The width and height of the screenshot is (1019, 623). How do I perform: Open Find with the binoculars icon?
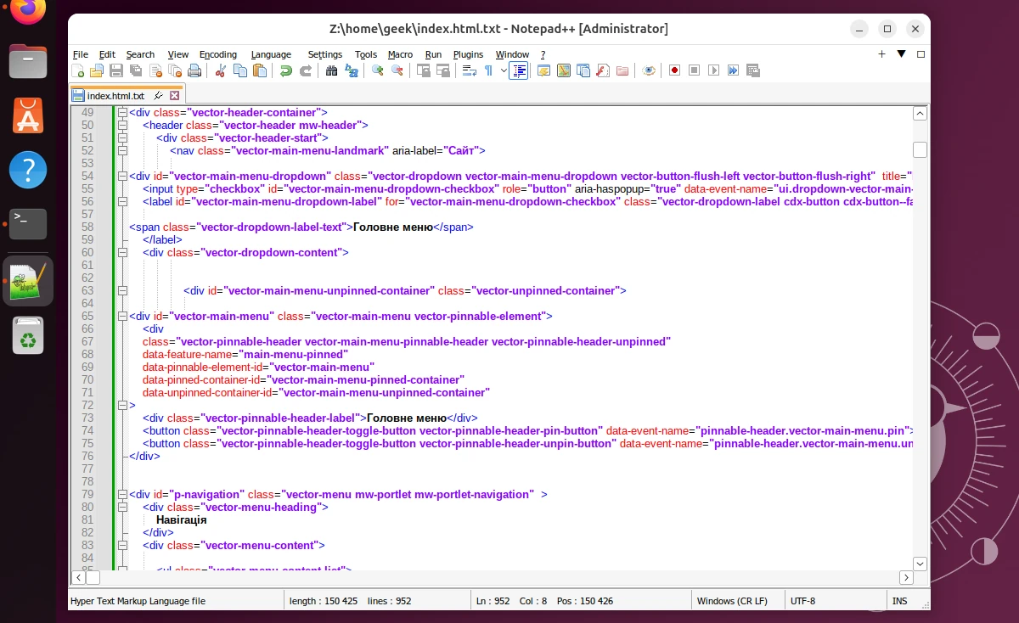[x=331, y=70]
